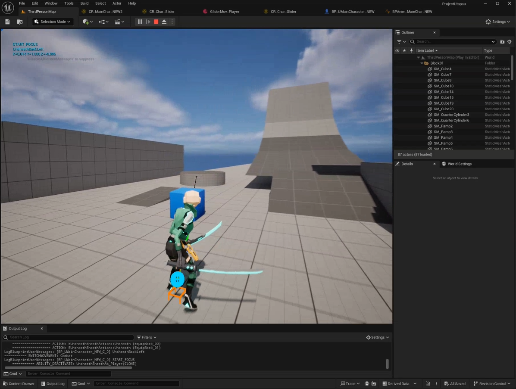Open the Selection Mode dropdown
The image size is (516, 389).
tap(53, 22)
